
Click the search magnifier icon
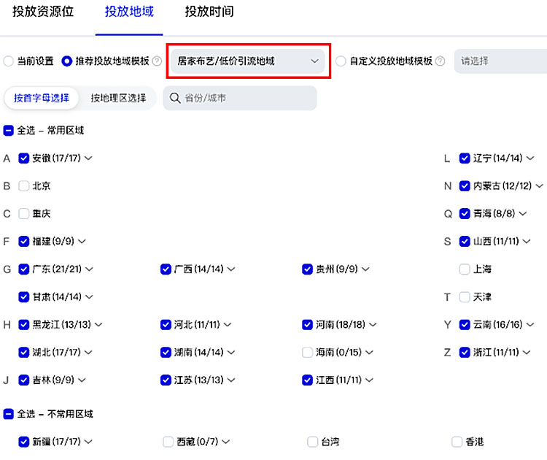point(175,98)
